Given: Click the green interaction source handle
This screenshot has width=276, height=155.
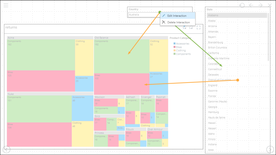Looking at the screenshot, I should tap(160, 12).
